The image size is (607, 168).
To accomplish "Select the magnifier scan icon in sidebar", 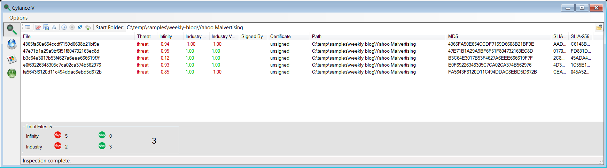I will point(12,30).
